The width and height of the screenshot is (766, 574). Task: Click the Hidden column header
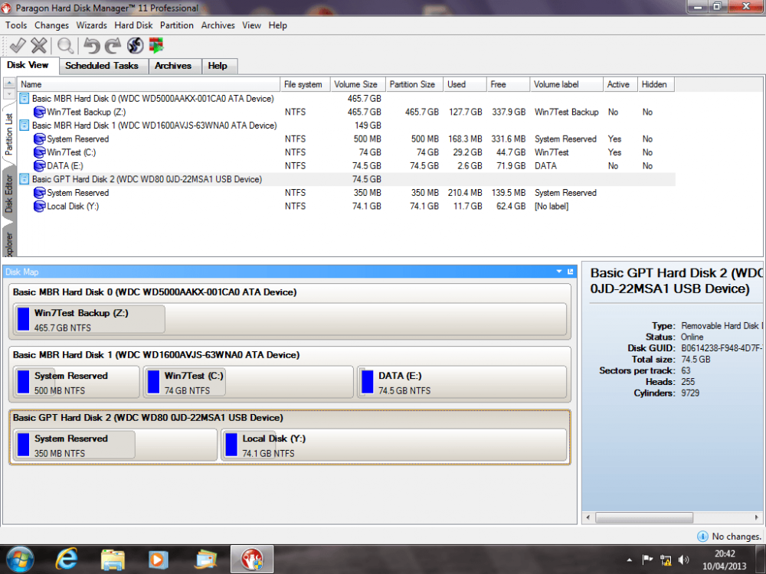click(x=656, y=84)
